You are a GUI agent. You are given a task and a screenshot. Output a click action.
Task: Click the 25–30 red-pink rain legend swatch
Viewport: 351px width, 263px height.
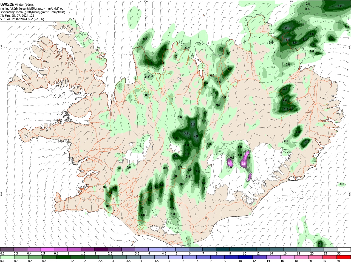point(330,257)
